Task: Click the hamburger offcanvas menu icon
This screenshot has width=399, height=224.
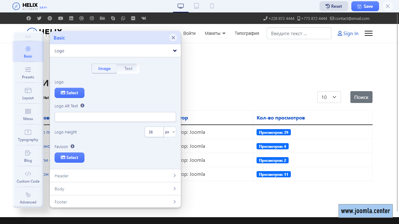Action: point(368,33)
